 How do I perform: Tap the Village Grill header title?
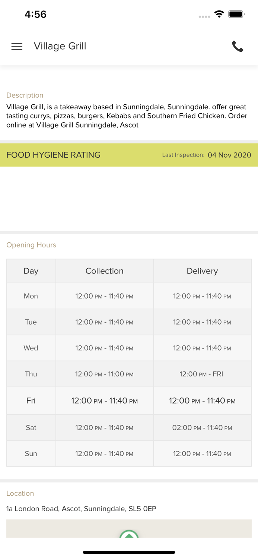[60, 46]
